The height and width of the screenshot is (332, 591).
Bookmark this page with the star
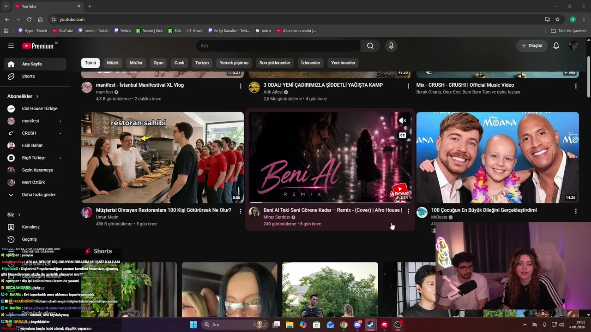pyautogui.click(x=557, y=19)
